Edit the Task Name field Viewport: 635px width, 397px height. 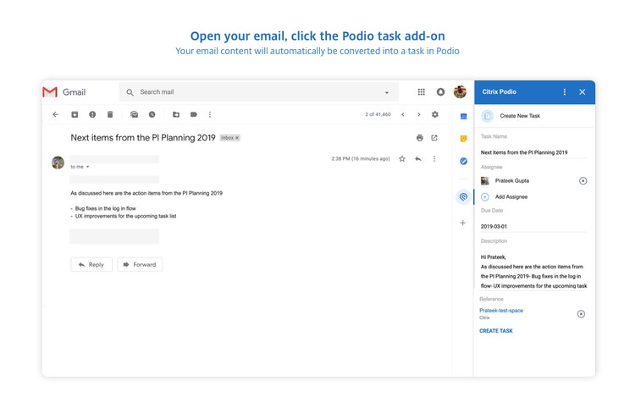[533, 152]
